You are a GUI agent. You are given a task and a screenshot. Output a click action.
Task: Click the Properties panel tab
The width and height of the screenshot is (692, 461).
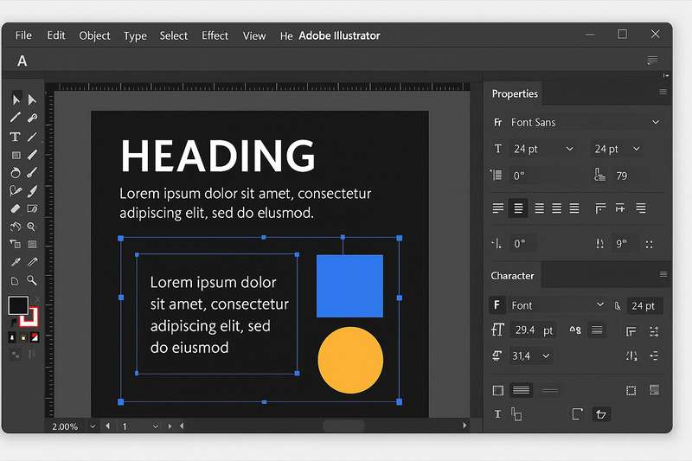515,93
